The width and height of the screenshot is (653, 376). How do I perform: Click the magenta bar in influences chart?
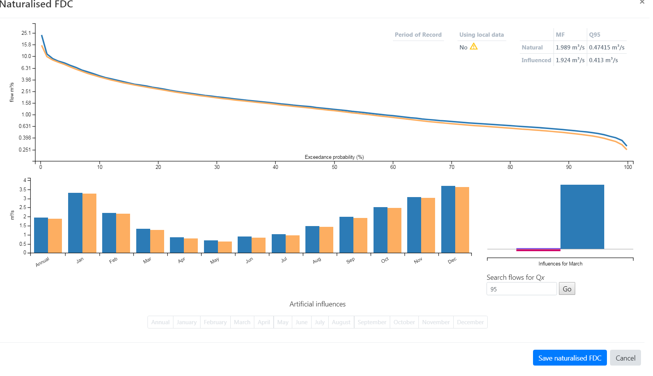pos(538,250)
